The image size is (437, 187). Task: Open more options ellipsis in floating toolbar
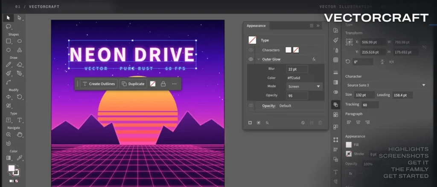pyautogui.click(x=174, y=84)
